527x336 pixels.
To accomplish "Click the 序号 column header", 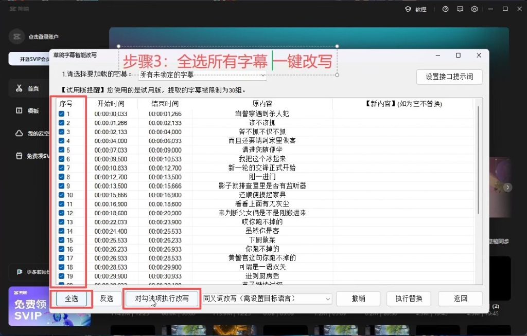I will [66, 104].
